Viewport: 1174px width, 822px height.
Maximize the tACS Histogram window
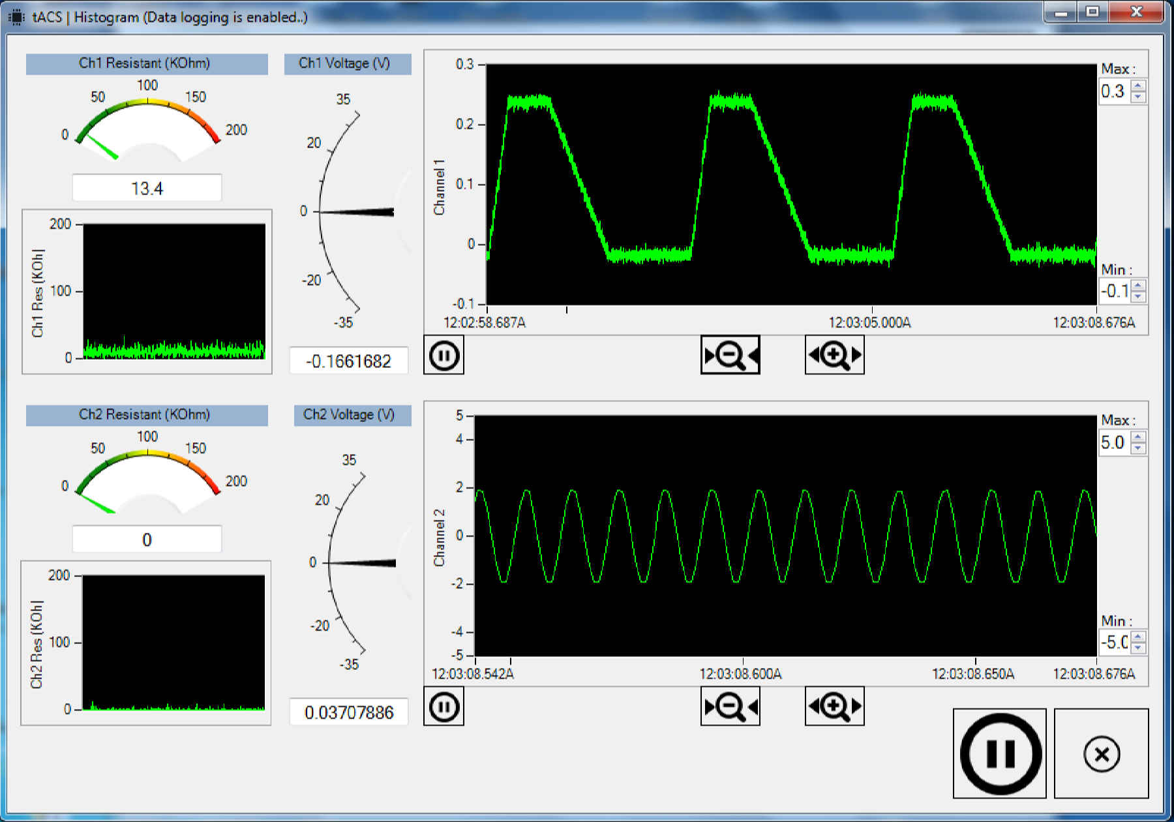pyautogui.click(x=1093, y=12)
